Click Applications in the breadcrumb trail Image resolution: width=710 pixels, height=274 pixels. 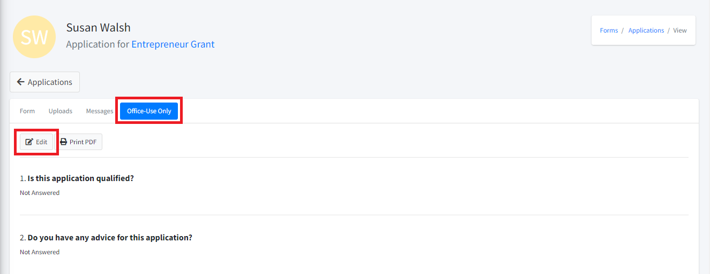tap(646, 30)
